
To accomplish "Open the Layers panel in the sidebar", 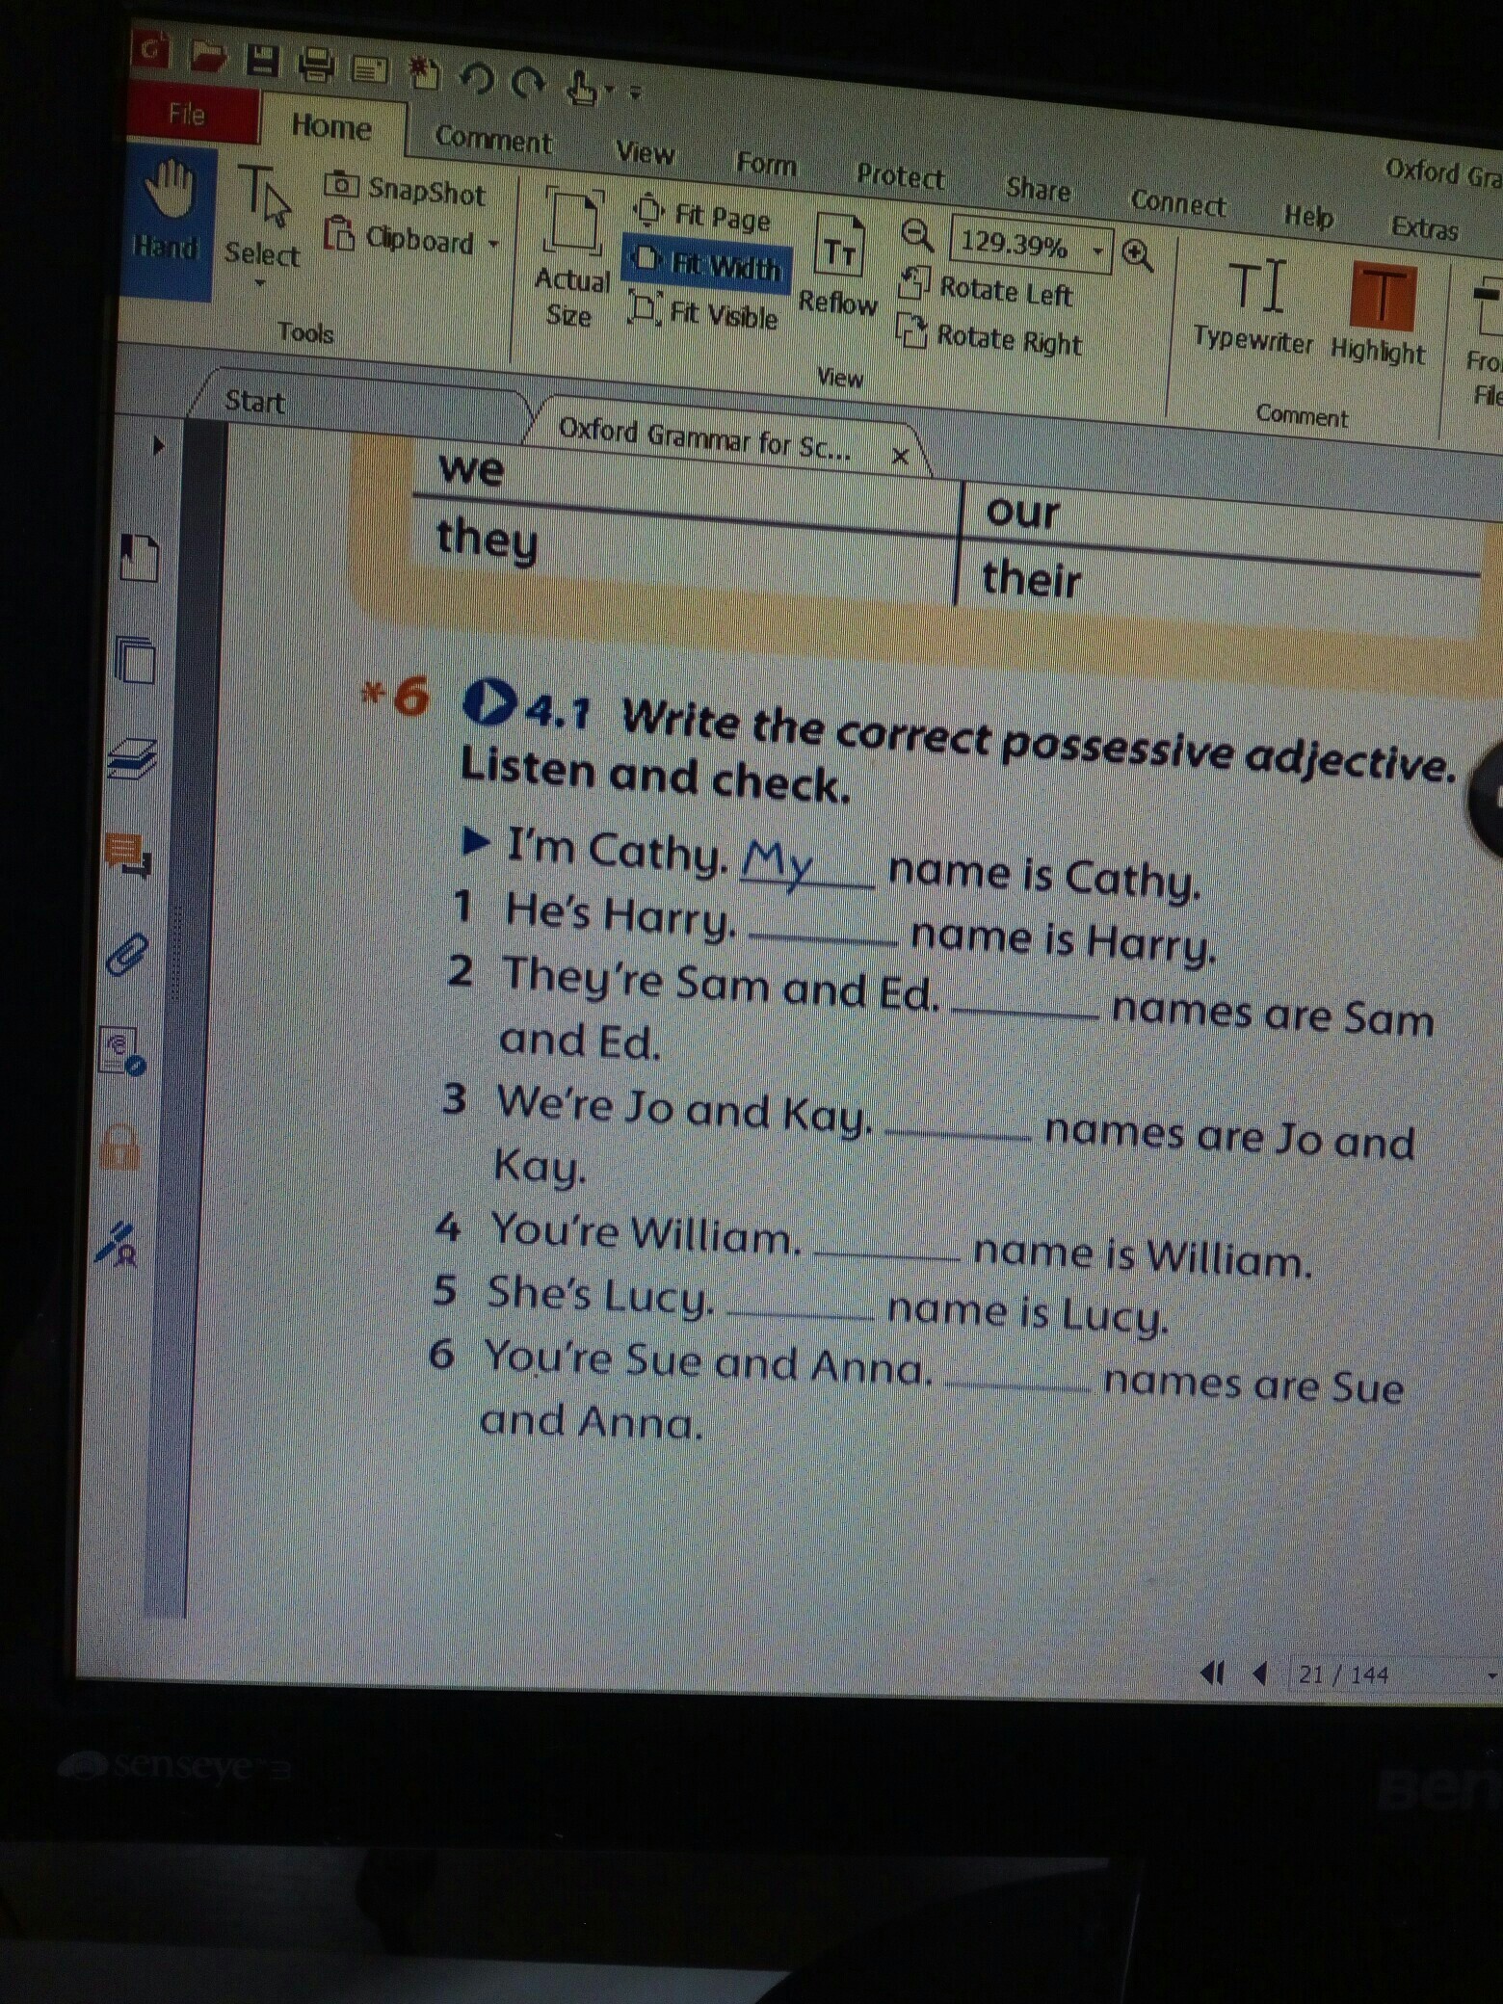I will [131, 757].
